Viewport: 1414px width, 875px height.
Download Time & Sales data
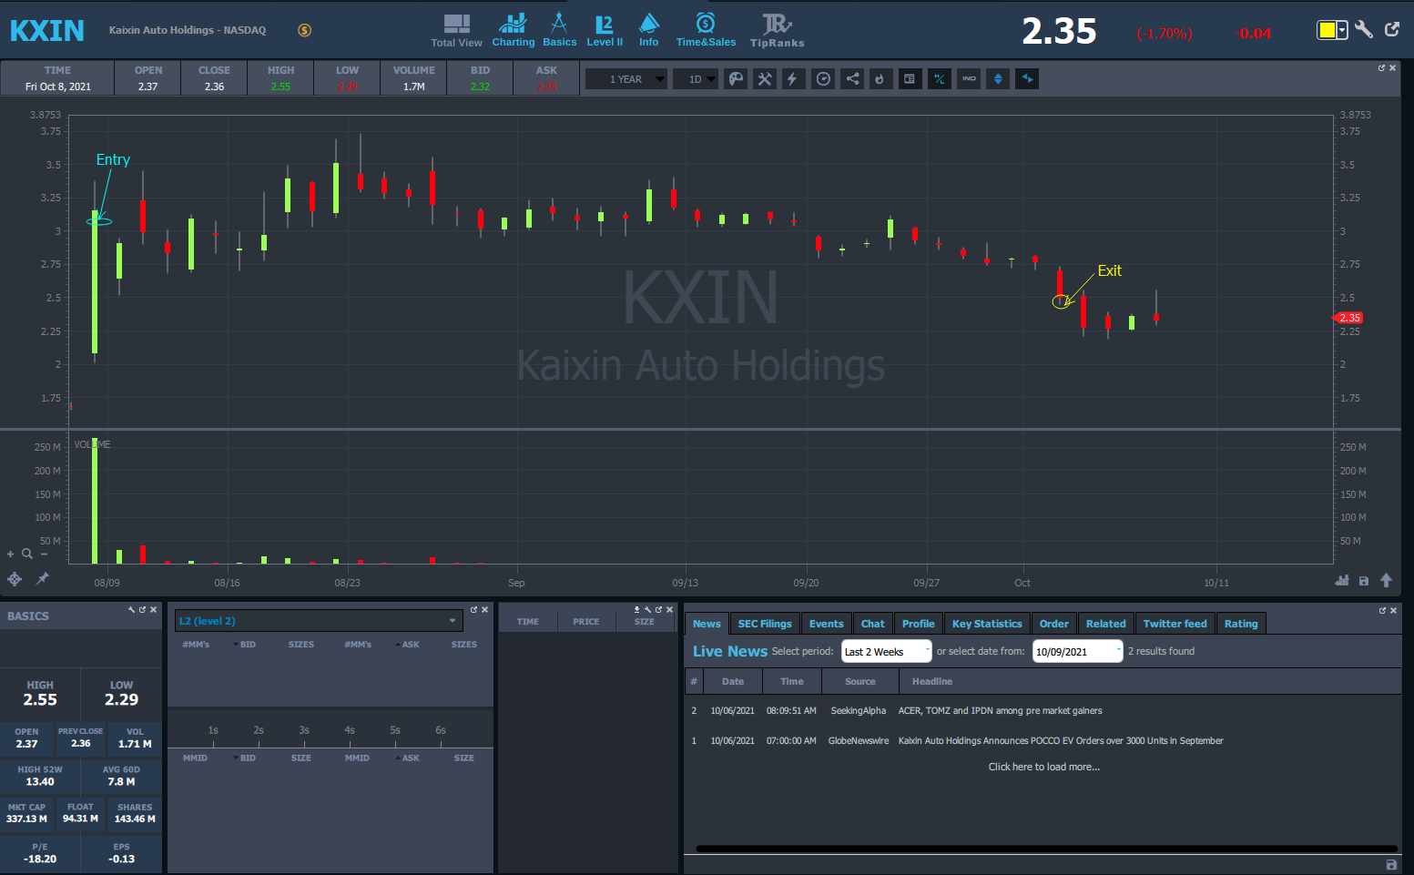(636, 610)
